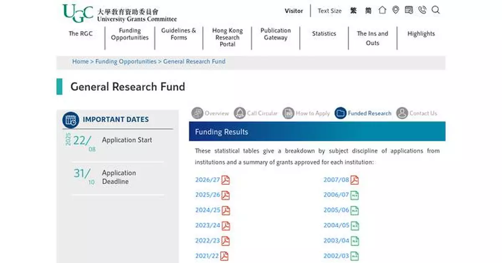The width and height of the screenshot is (502, 263).
Task: Open Publication Gateway menu
Action: point(276,34)
